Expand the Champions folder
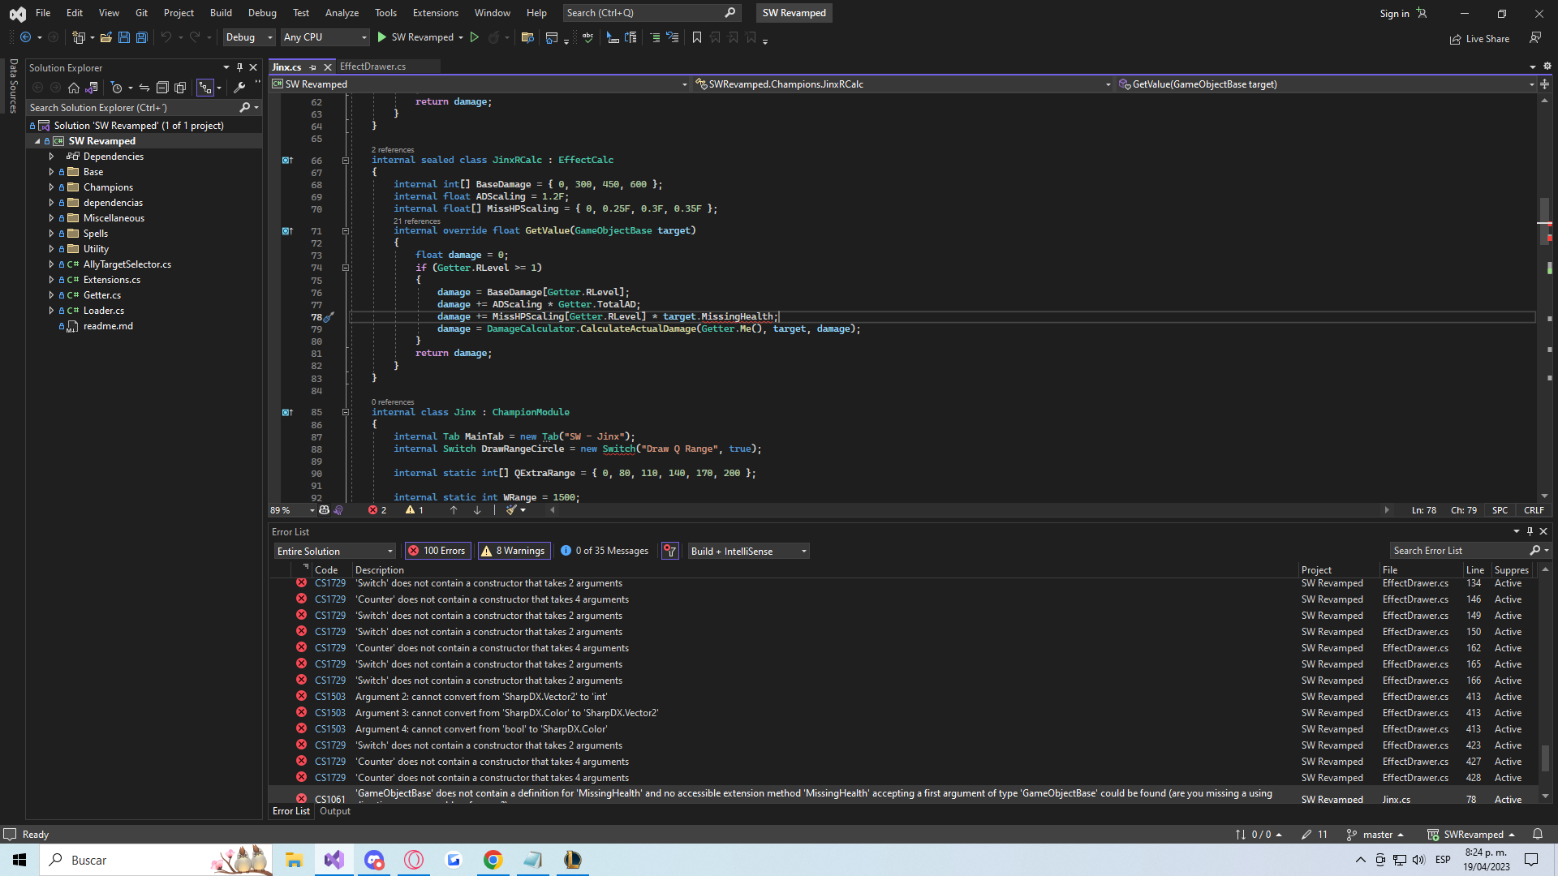This screenshot has width=1558, height=876. pyautogui.click(x=50, y=187)
